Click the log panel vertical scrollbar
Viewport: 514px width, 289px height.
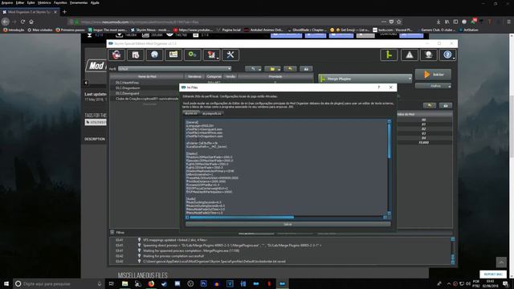pyautogui.click(x=453, y=250)
